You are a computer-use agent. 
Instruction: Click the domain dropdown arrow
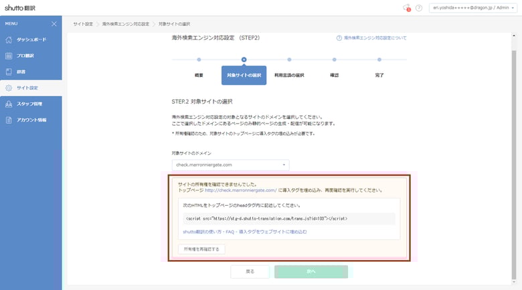coord(284,164)
